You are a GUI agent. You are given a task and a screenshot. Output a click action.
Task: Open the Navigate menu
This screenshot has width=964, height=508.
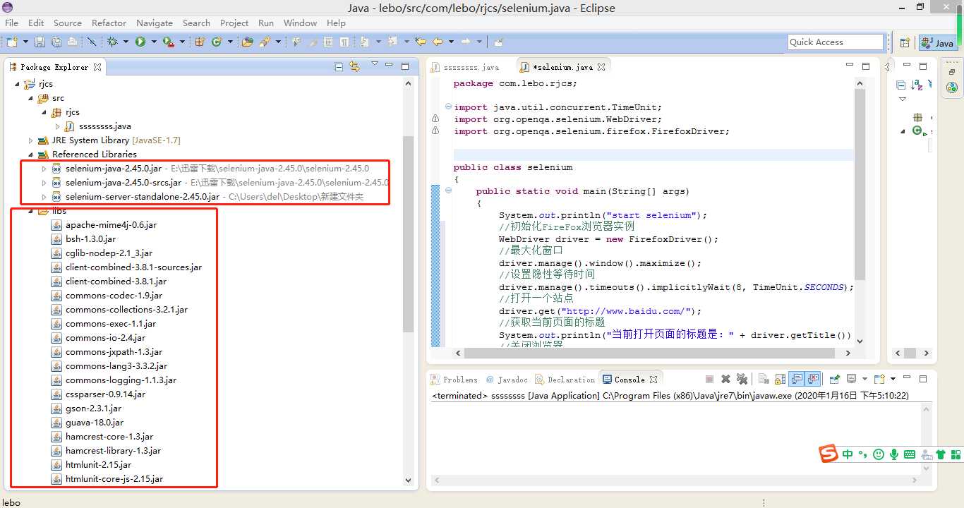pos(154,23)
